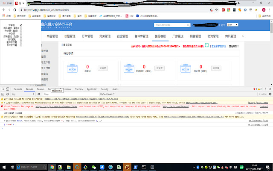Toggle the DevTools device toolbar icon
The height and width of the screenshot is (171, 273).
7,89
